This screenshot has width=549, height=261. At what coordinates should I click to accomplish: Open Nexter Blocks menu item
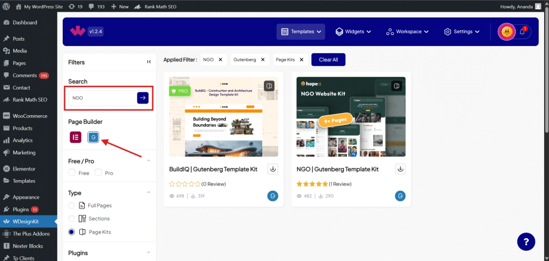pos(28,246)
